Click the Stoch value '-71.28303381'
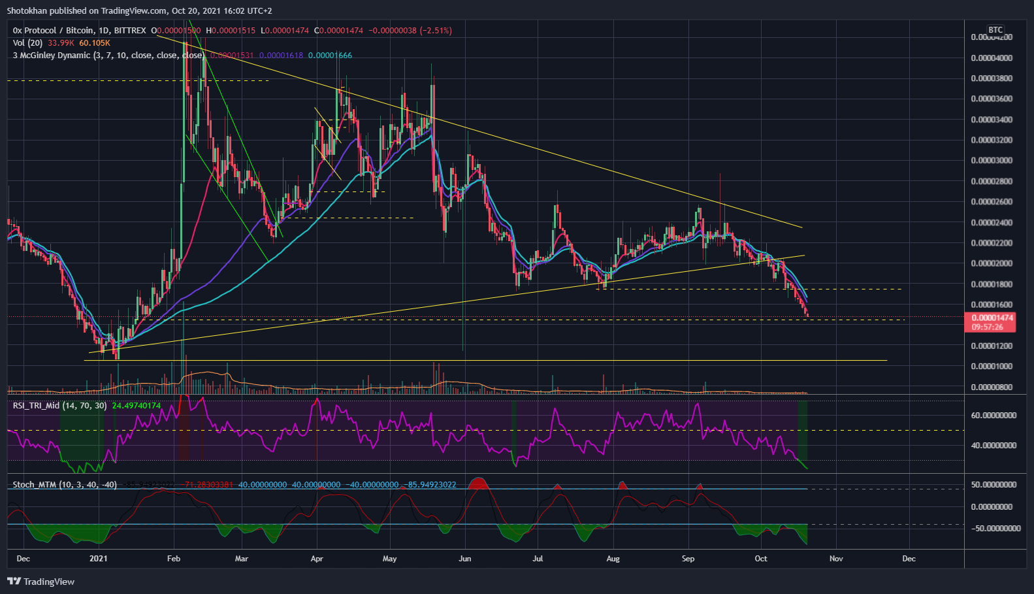1034x594 pixels. [209, 485]
